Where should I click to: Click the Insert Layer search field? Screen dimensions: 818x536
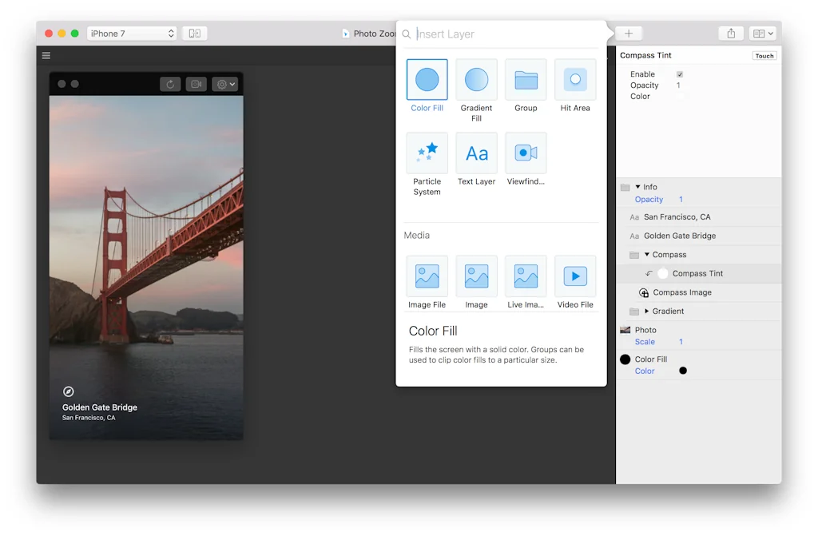point(503,34)
